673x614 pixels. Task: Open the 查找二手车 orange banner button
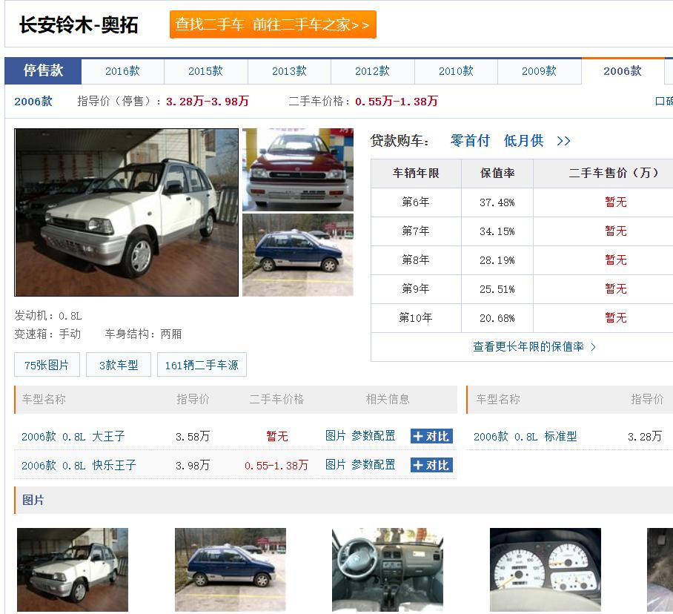point(273,24)
